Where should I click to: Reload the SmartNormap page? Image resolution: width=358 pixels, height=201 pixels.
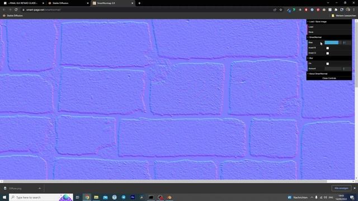coord(16,10)
